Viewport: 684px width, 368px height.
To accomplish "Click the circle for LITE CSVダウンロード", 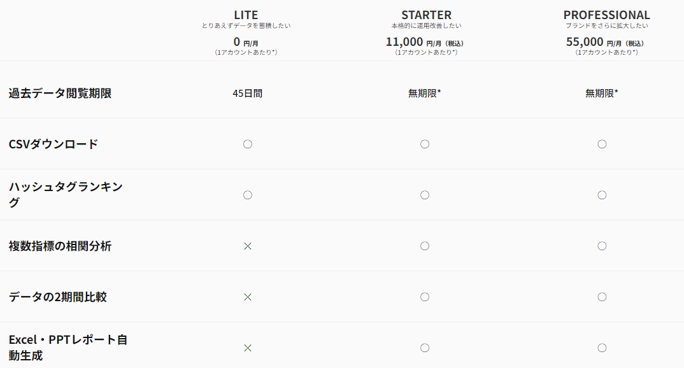I will tap(248, 144).
